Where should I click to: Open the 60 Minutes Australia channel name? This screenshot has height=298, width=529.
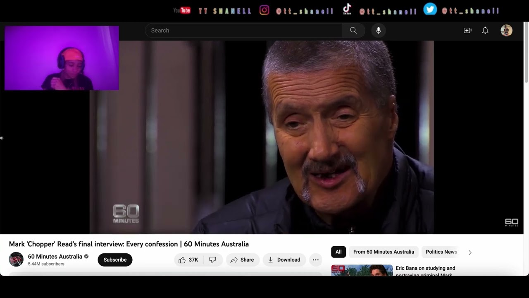pyautogui.click(x=55, y=257)
